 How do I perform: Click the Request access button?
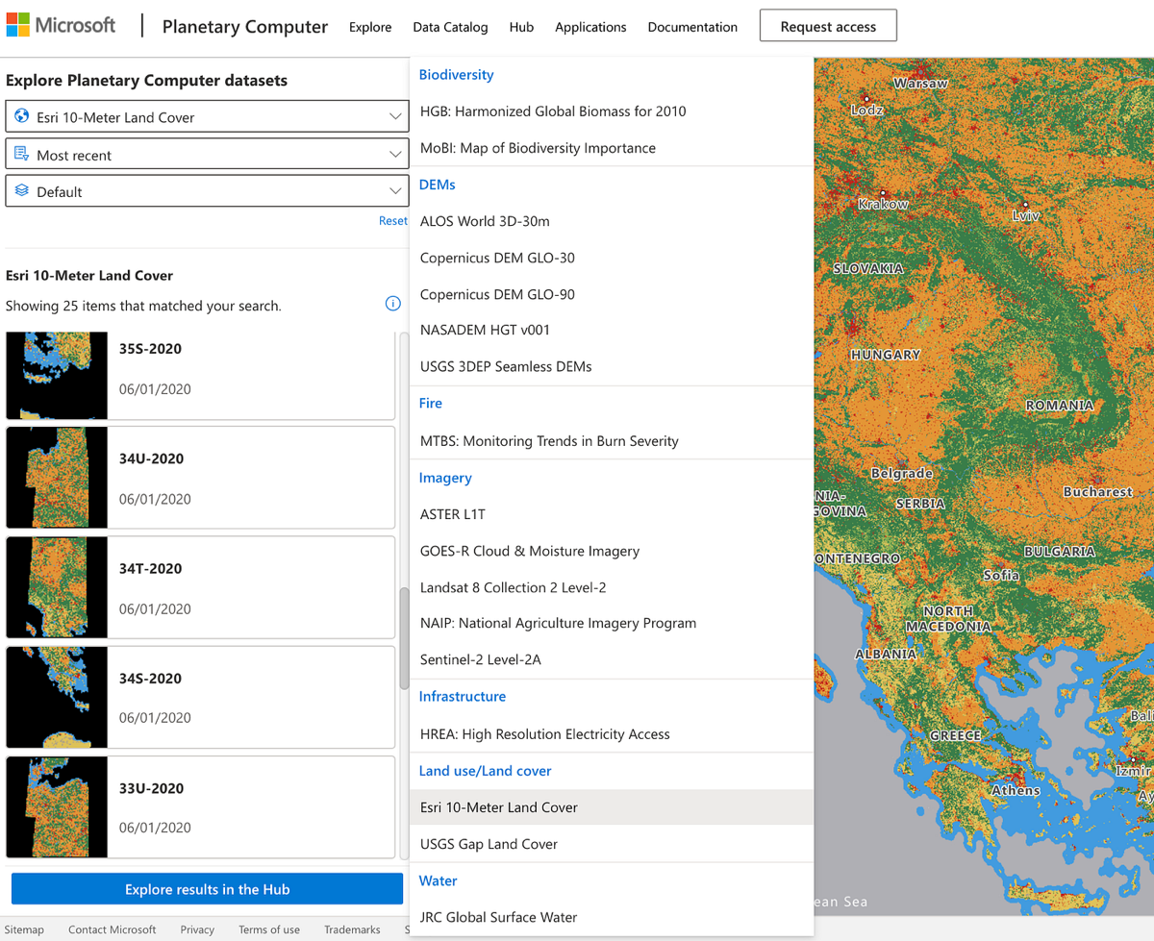828,26
